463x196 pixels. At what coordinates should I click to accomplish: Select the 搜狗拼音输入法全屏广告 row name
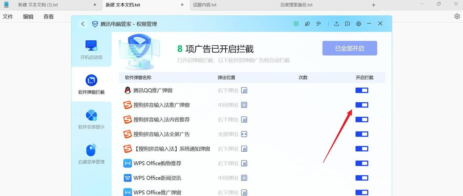[162, 134]
